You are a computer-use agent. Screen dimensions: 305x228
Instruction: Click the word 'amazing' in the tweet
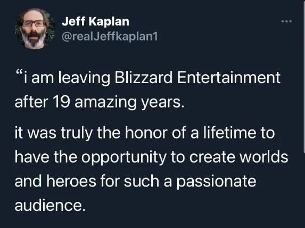point(105,103)
